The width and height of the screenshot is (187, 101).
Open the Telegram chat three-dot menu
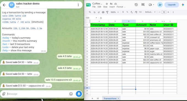pos(78,5)
